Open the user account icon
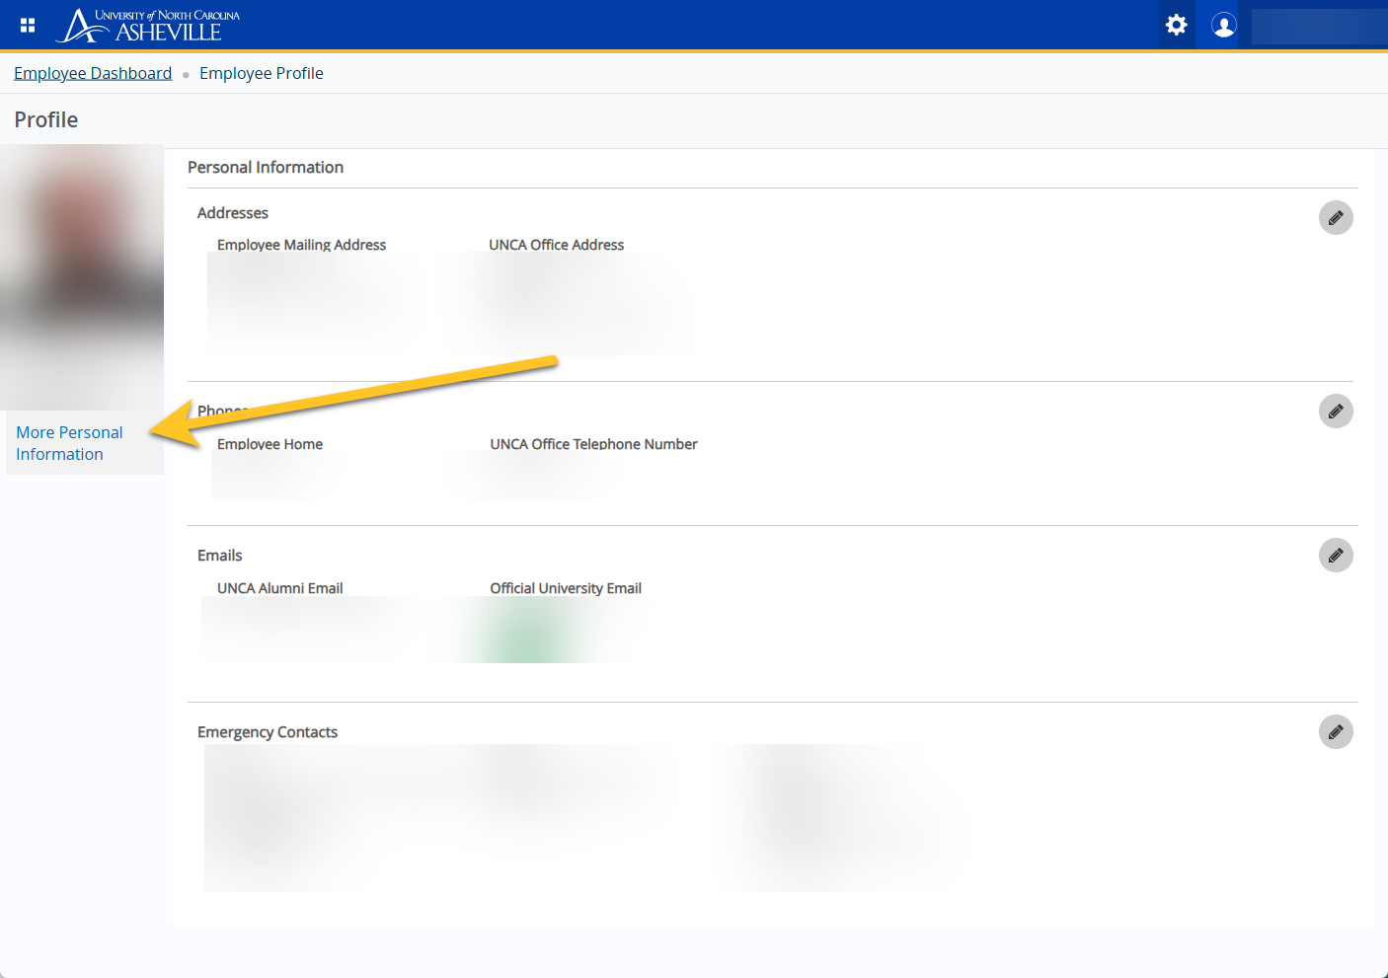The image size is (1388, 978). (1223, 25)
